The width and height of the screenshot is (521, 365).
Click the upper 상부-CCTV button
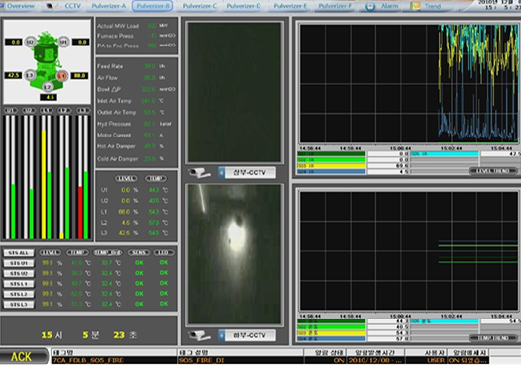pos(250,173)
